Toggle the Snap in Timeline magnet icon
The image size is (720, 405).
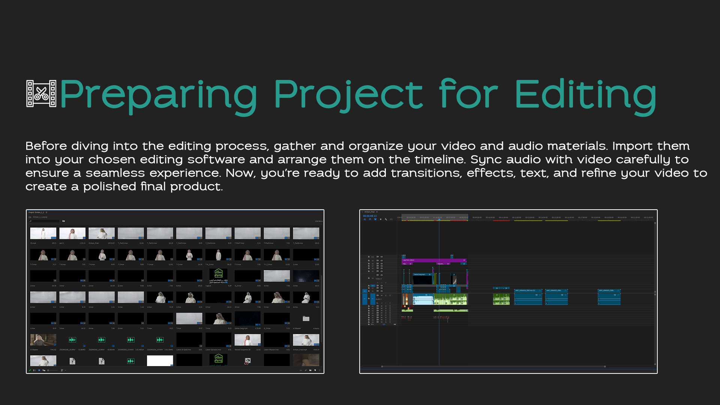coord(370,219)
